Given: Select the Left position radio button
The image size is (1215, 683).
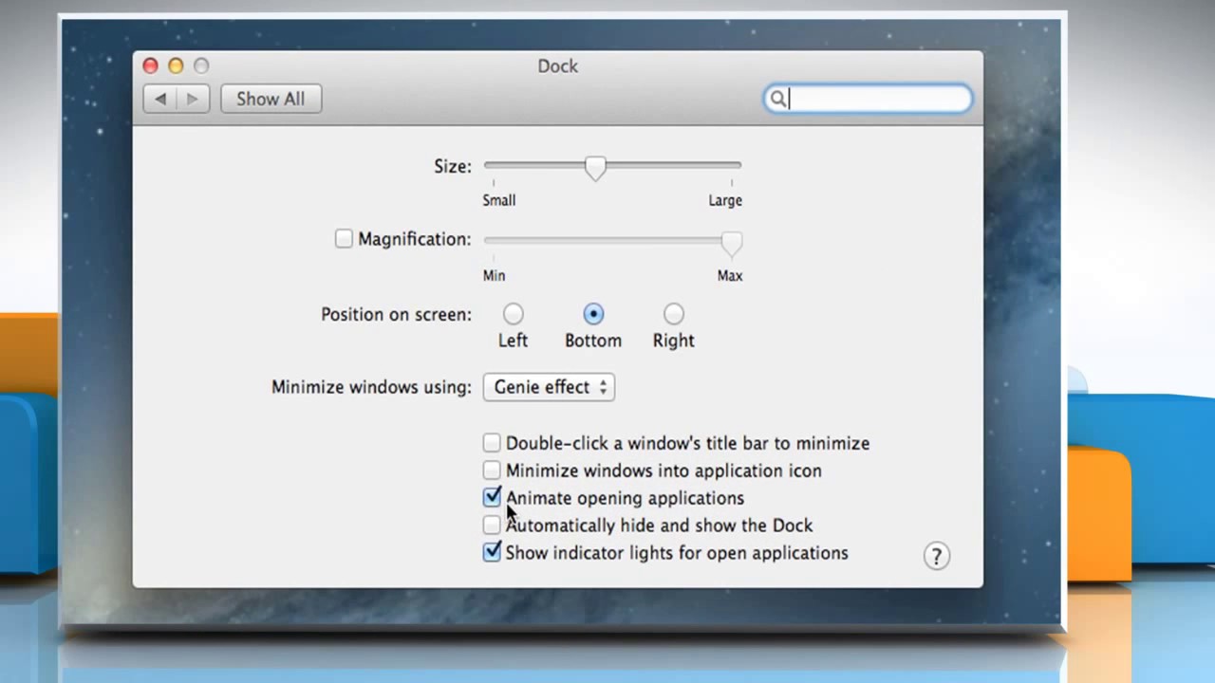Looking at the screenshot, I should [x=513, y=314].
